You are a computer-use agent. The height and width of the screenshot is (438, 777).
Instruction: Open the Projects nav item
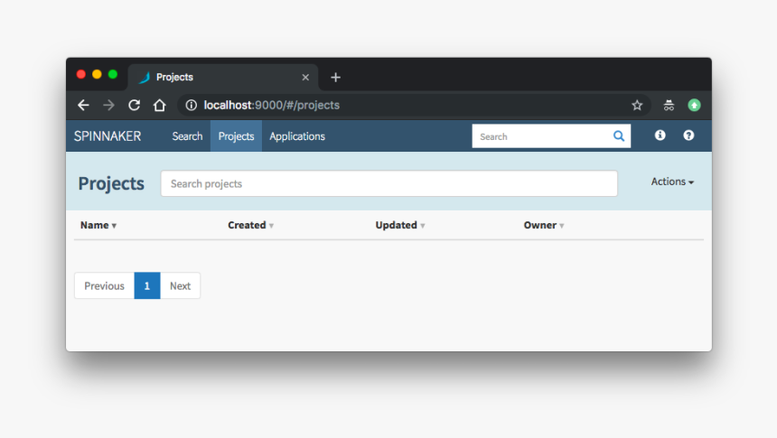pos(236,136)
